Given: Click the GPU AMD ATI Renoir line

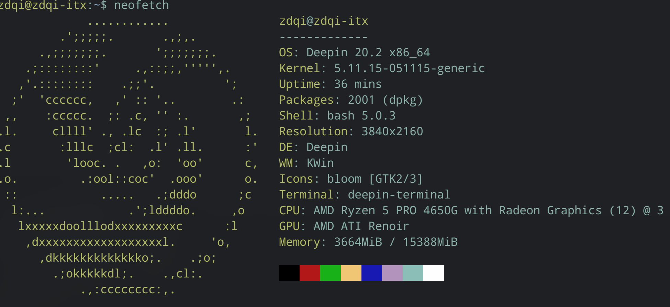Looking at the screenshot, I should (x=344, y=226).
